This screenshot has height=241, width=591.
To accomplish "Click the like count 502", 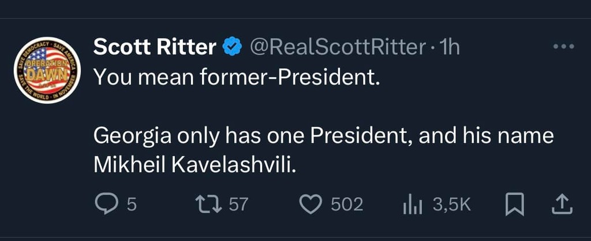I will coord(346,204).
